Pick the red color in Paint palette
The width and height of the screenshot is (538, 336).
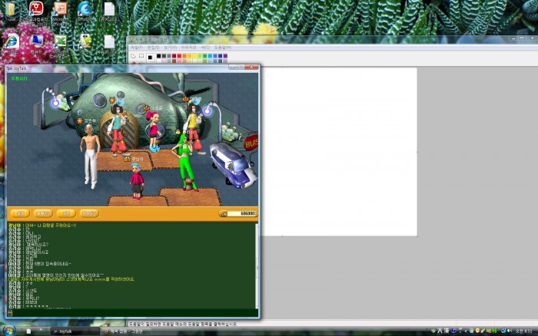click(180, 56)
